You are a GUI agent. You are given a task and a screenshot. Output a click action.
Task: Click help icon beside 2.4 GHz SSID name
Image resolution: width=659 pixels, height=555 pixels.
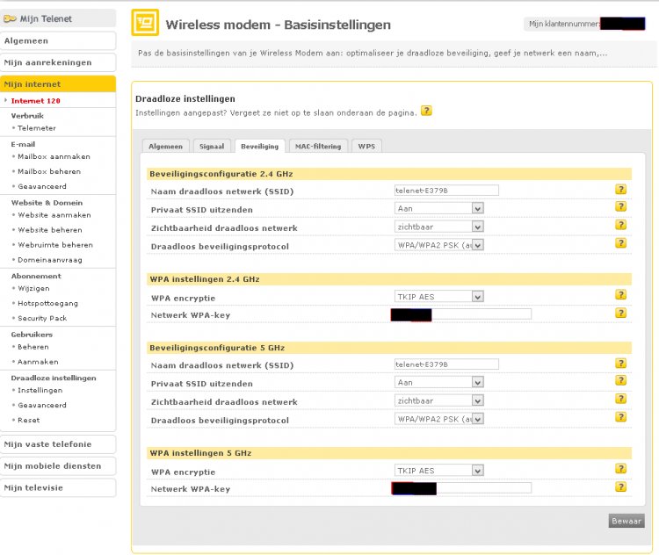coord(620,190)
